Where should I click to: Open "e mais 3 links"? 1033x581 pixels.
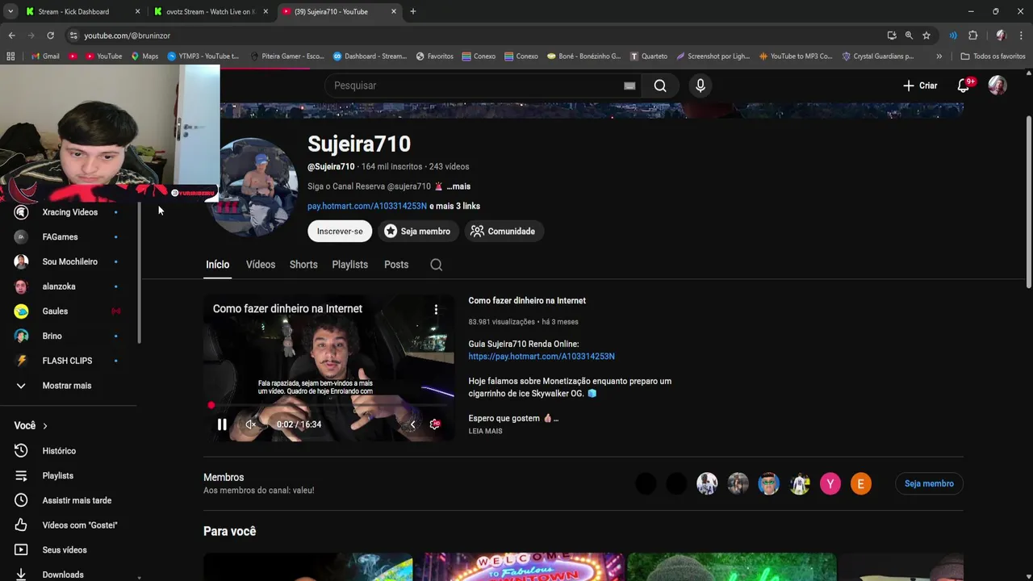pyautogui.click(x=454, y=207)
